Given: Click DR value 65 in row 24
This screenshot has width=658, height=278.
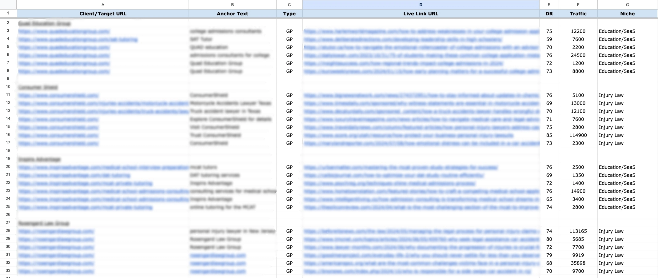Looking at the screenshot, I should click(549, 199).
